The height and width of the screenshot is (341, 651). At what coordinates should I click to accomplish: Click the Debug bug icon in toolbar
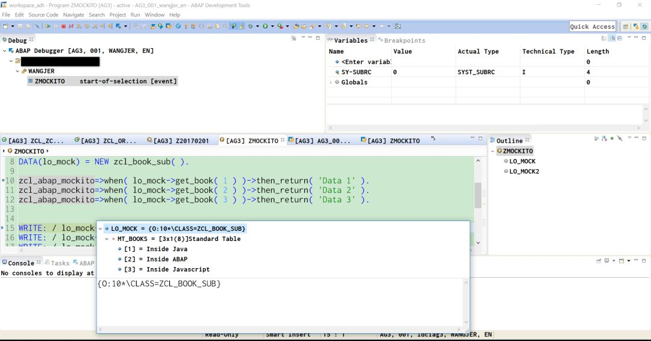point(251,27)
